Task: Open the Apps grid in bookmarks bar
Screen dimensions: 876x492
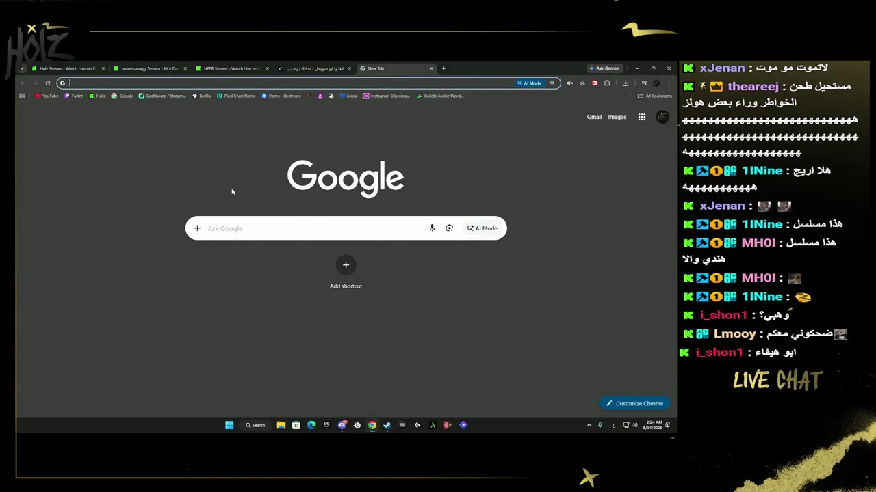Action: coord(22,96)
